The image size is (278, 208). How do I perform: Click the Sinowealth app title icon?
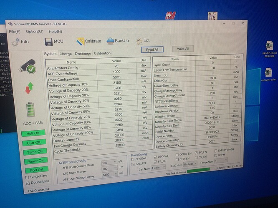(10, 24)
